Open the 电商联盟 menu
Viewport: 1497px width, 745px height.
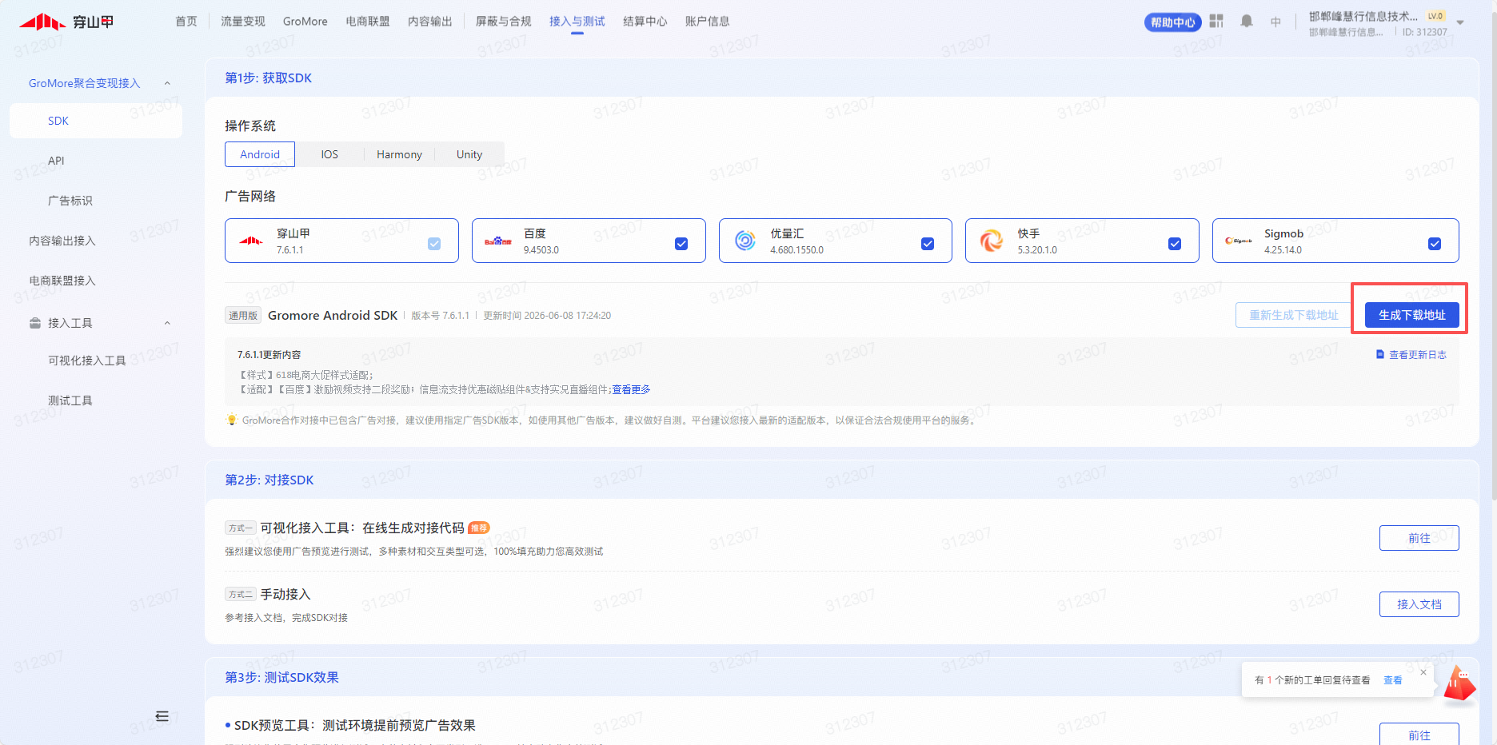[368, 22]
